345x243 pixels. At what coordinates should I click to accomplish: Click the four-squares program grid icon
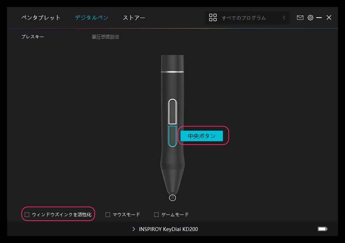(x=213, y=18)
